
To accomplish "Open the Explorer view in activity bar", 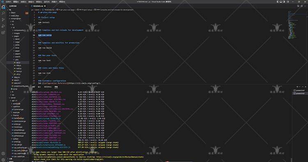I will click(x=3, y=7).
